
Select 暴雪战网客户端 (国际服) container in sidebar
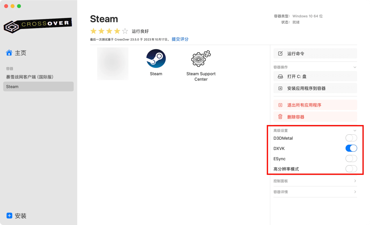pos(30,77)
